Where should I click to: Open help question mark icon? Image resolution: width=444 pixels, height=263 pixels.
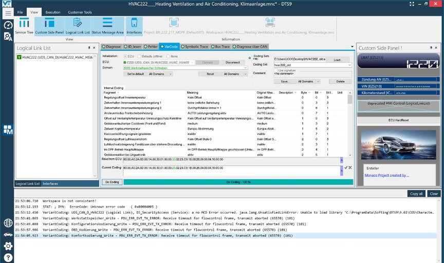pos(8,257)
